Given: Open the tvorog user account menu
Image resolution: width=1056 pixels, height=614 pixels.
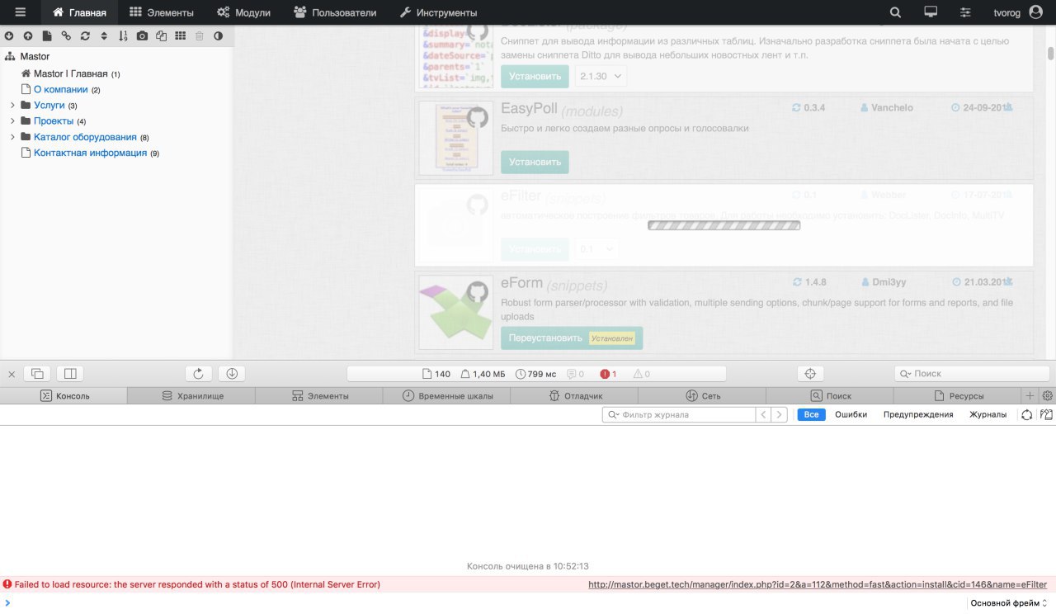Looking at the screenshot, I should tap(1018, 12).
